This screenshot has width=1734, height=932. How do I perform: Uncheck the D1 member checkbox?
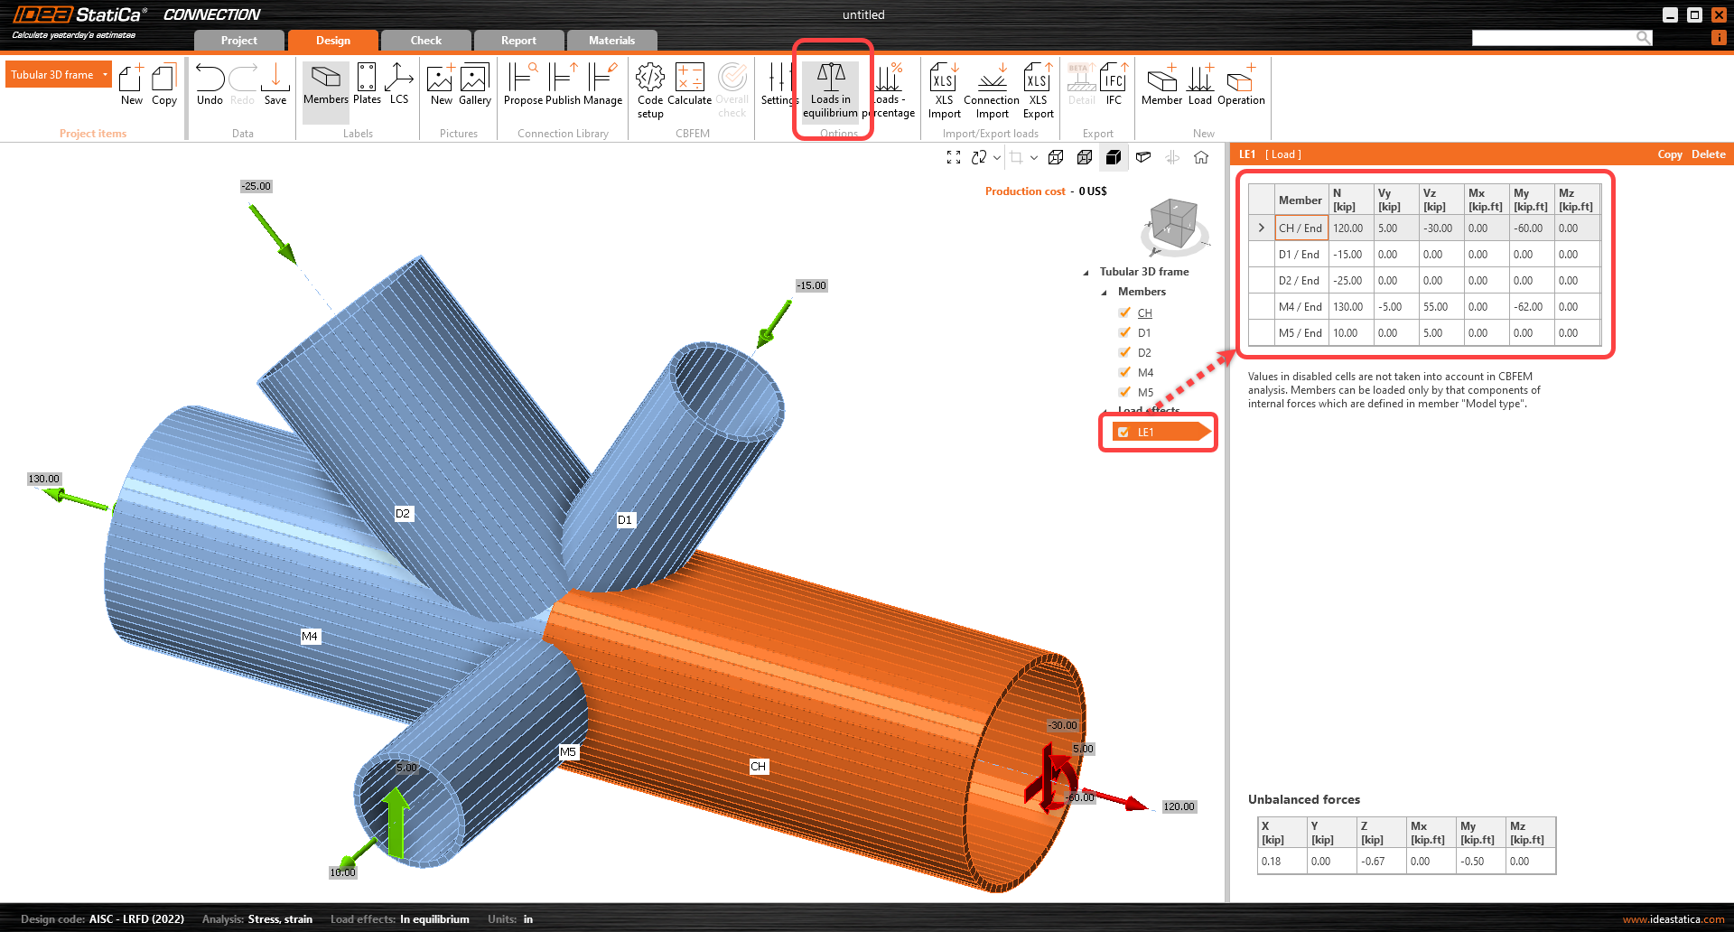pyautogui.click(x=1124, y=332)
